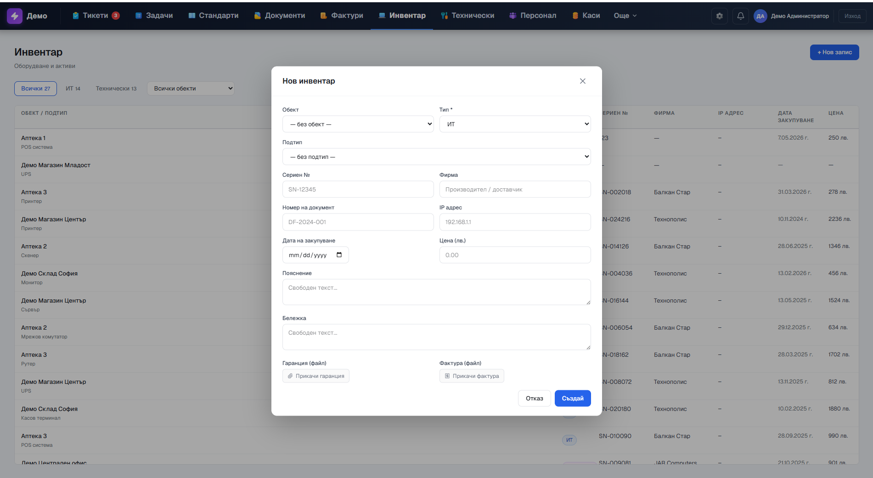Screen dimensions: 873x478
Task: Click the IP АДРЕС column header
Action: pos(731,113)
